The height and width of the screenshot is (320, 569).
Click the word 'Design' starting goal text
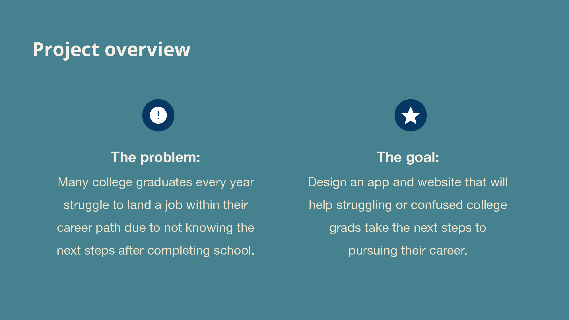pos(327,182)
